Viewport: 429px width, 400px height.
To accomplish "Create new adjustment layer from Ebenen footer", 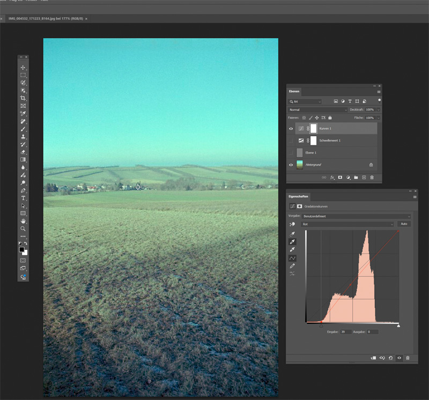I will [348, 177].
